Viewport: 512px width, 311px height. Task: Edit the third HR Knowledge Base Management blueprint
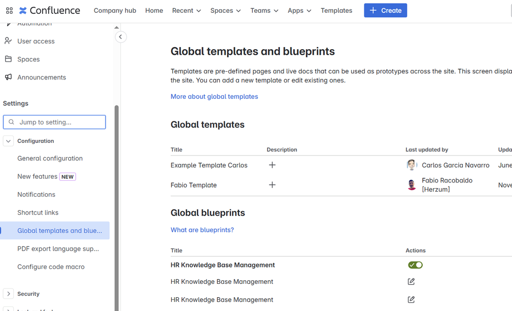[411, 300]
